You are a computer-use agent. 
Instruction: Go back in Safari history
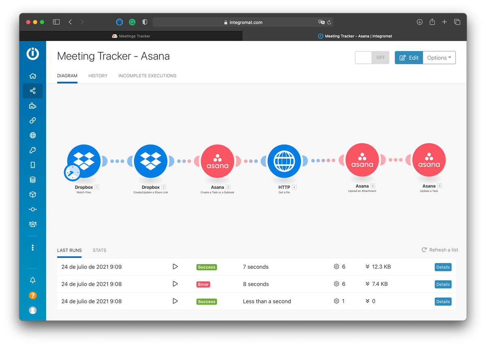click(x=70, y=22)
